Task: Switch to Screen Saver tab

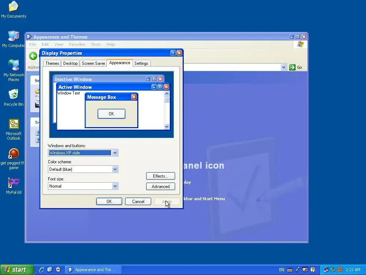Action: pyautogui.click(x=93, y=63)
